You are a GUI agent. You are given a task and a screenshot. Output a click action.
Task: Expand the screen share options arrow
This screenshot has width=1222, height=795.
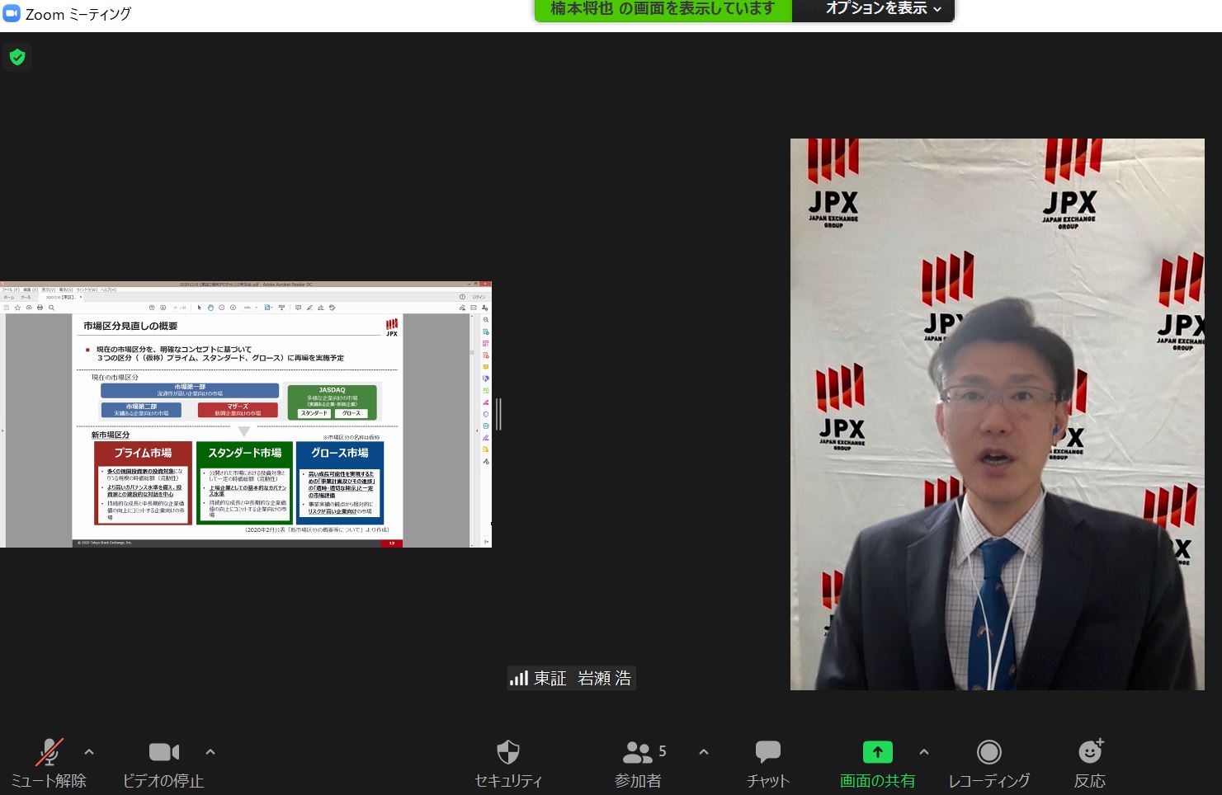coord(924,752)
